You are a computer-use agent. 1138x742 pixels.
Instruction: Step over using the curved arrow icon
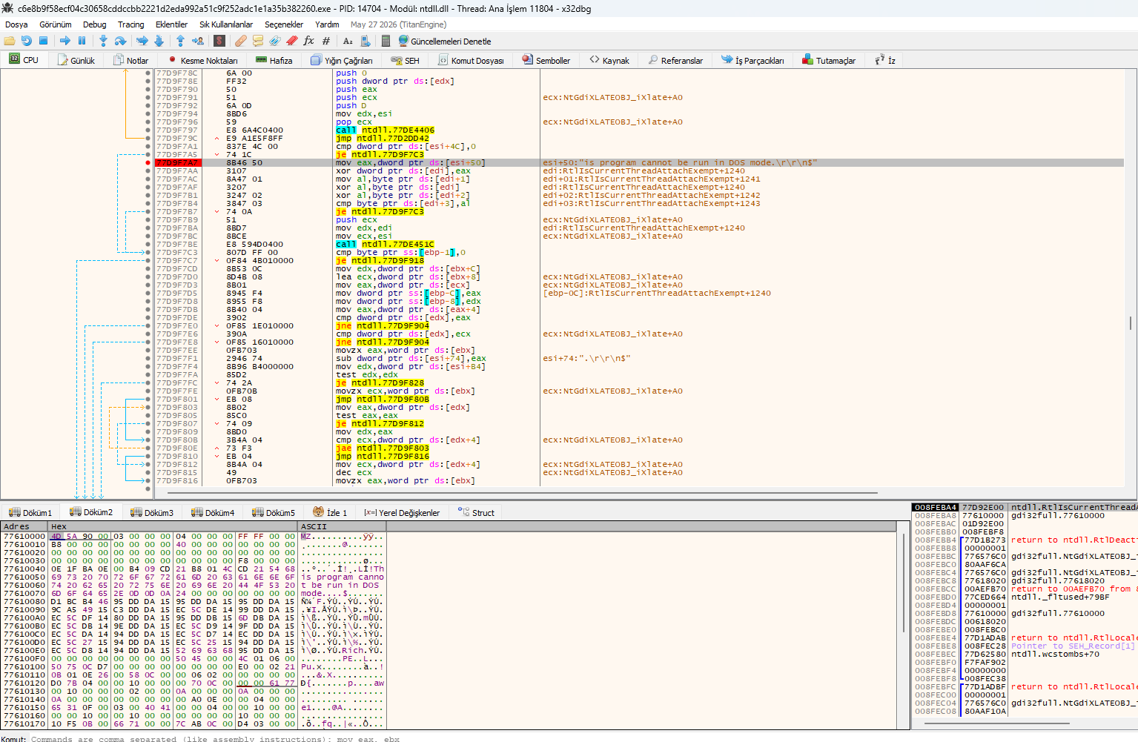point(120,41)
